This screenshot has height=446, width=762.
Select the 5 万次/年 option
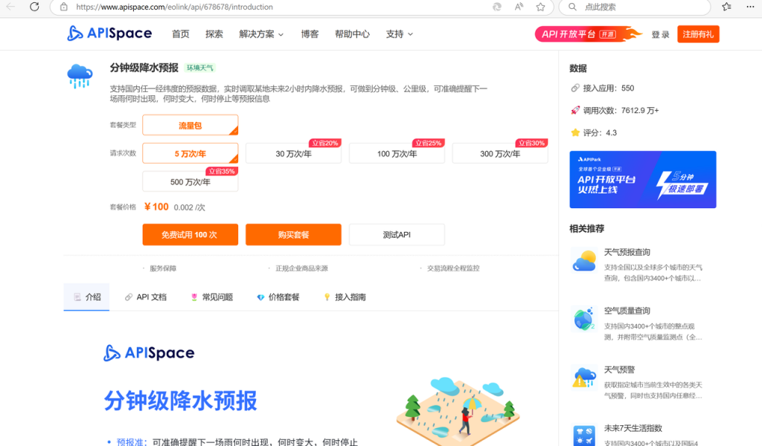190,153
